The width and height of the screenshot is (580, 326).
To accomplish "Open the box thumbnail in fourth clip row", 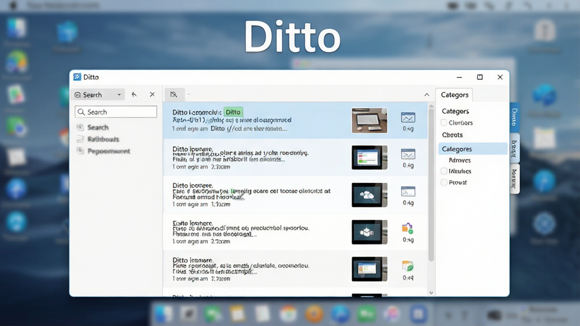I will [x=369, y=232].
